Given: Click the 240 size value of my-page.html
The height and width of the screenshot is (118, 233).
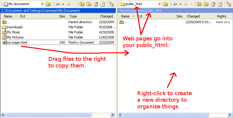Looking at the screenshot, I should click(62, 42).
